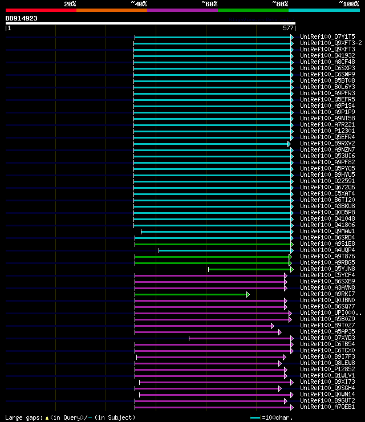Click the UniRef100_C6TCX0 label
The image size is (365, 422).
(327, 350)
